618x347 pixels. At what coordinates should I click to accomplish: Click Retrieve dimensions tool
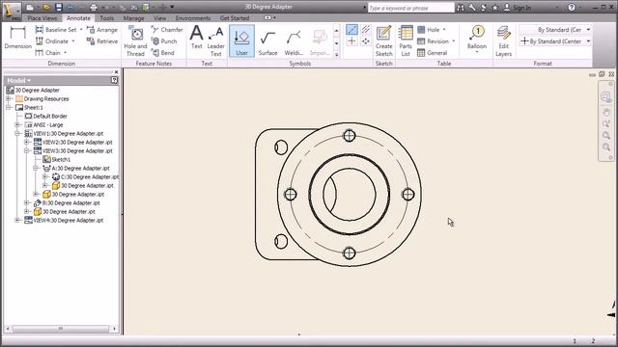(x=101, y=40)
